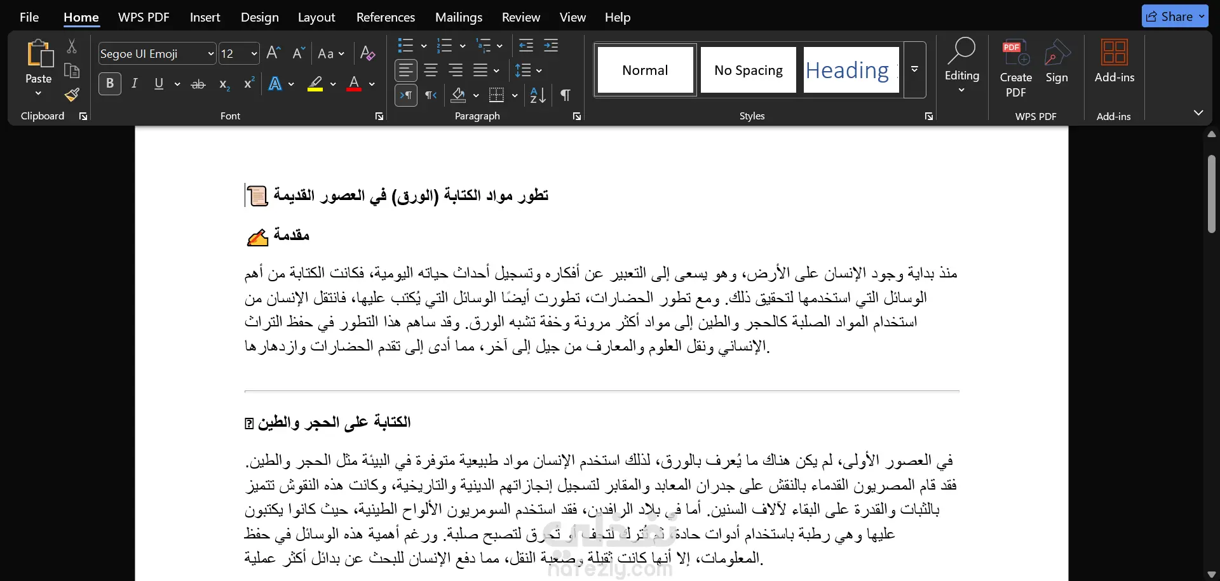Image resolution: width=1220 pixels, height=581 pixels.
Task: Show paragraph marks pilcrow icon
Action: click(x=565, y=95)
